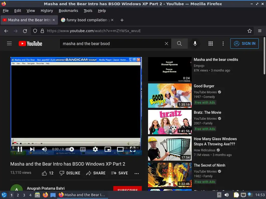Click the Empojo channel name

(199, 66)
